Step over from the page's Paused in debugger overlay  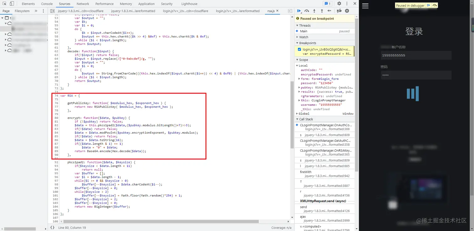click(x=434, y=5)
